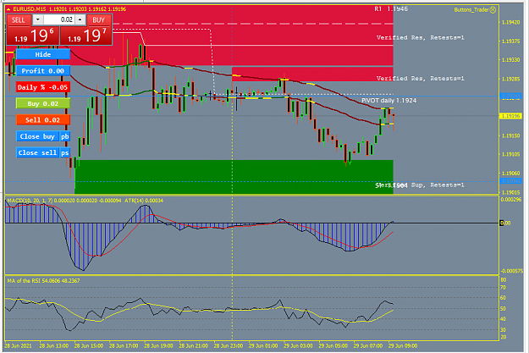Screen dimensions: 529x353
Task: Click the Buttons_Trader expert smiley icon
Action: 493,10
